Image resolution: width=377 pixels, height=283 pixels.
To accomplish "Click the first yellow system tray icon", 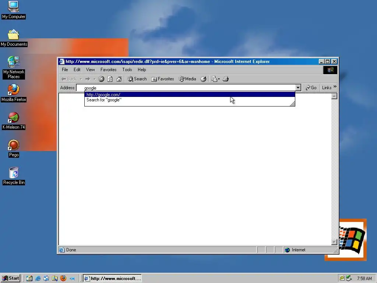I will [x=342, y=279].
